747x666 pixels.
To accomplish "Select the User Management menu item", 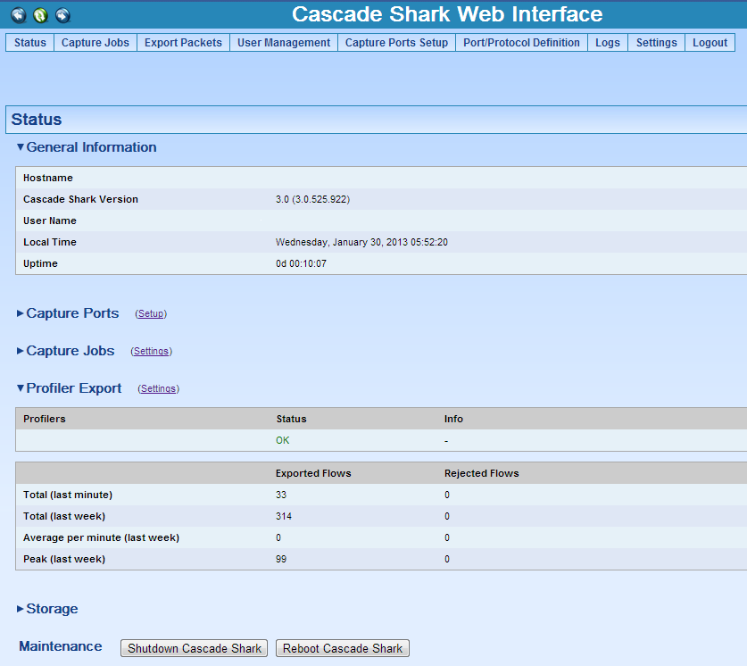I will coord(283,43).
